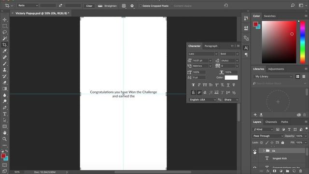Toggle All Caps in Character panel
Viewport: 309px width, 174px height.
coord(205,85)
